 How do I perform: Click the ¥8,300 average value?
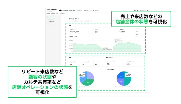122,32
